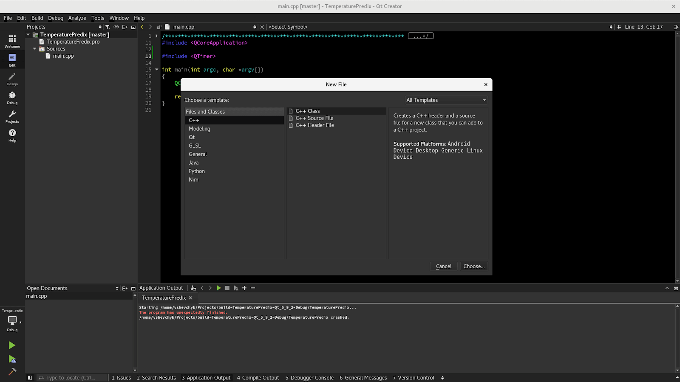Screen dimensions: 680x382
Task: Switch to Compile Output tab
Action: tap(258, 378)
